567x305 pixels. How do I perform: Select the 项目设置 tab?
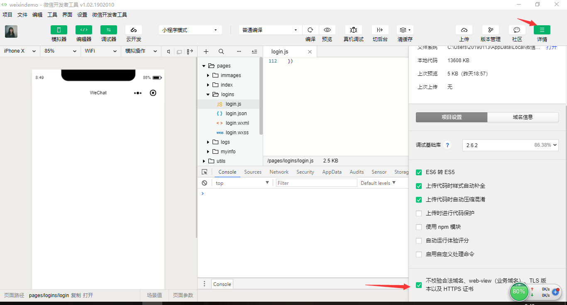point(452,117)
